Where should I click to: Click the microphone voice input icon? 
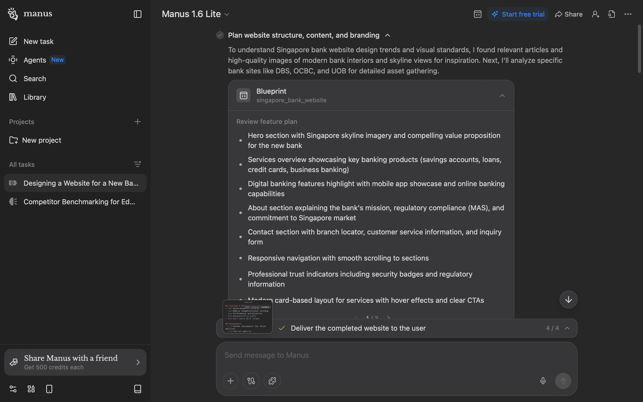point(543,381)
